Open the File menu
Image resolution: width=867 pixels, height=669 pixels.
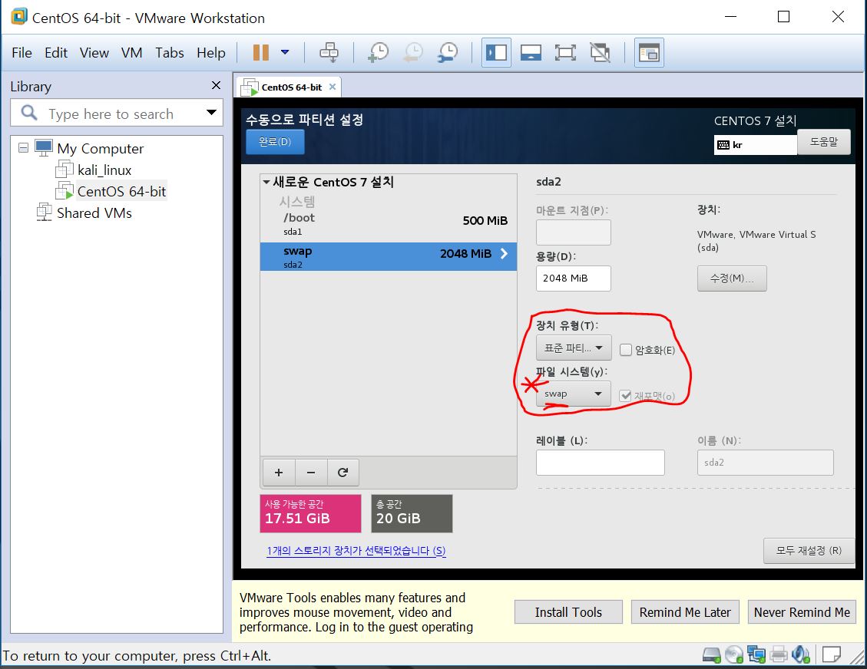pos(22,52)
